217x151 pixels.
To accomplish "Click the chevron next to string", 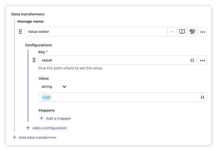I will click(64, 87).
